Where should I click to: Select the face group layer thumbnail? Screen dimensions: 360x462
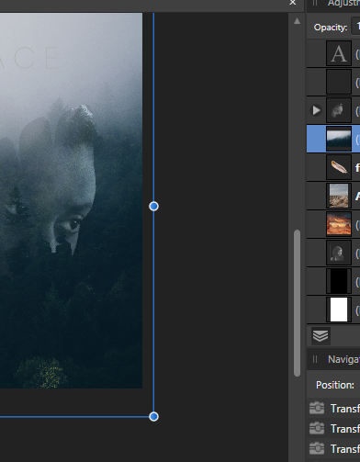point(339,110)
